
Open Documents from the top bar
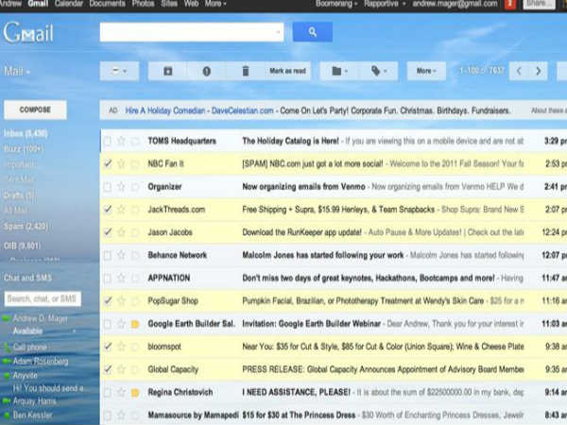[107, 4]
